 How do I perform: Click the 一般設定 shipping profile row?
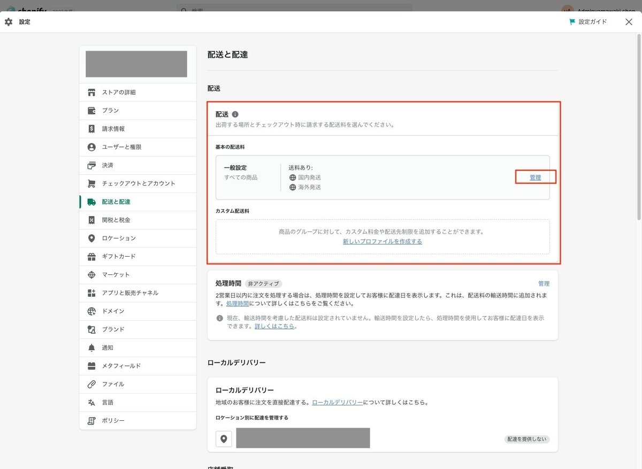click(x=383, y=178)
